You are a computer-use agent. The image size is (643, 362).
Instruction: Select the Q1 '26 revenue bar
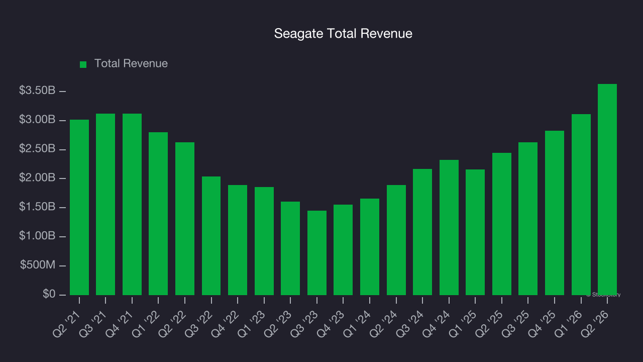[581, 205]
